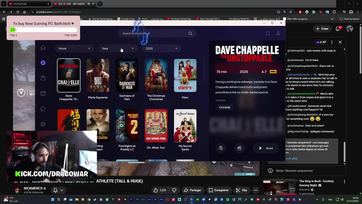Open the 2025 year dropdown
This screenshot has height=204, width=362.
[x=161, y=48]
